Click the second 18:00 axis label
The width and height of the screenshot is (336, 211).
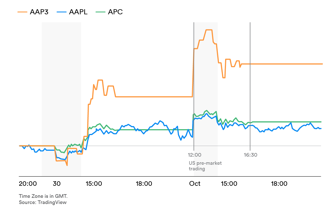279,184
